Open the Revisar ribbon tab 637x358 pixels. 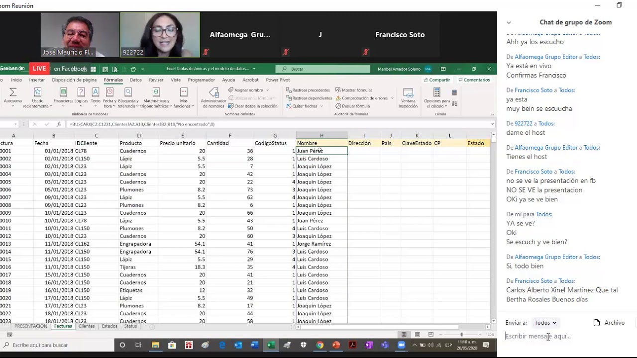pyautogui.click(x=156, y=80)
